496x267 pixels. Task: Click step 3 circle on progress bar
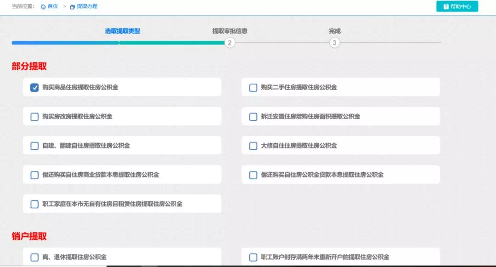point(334,43)
